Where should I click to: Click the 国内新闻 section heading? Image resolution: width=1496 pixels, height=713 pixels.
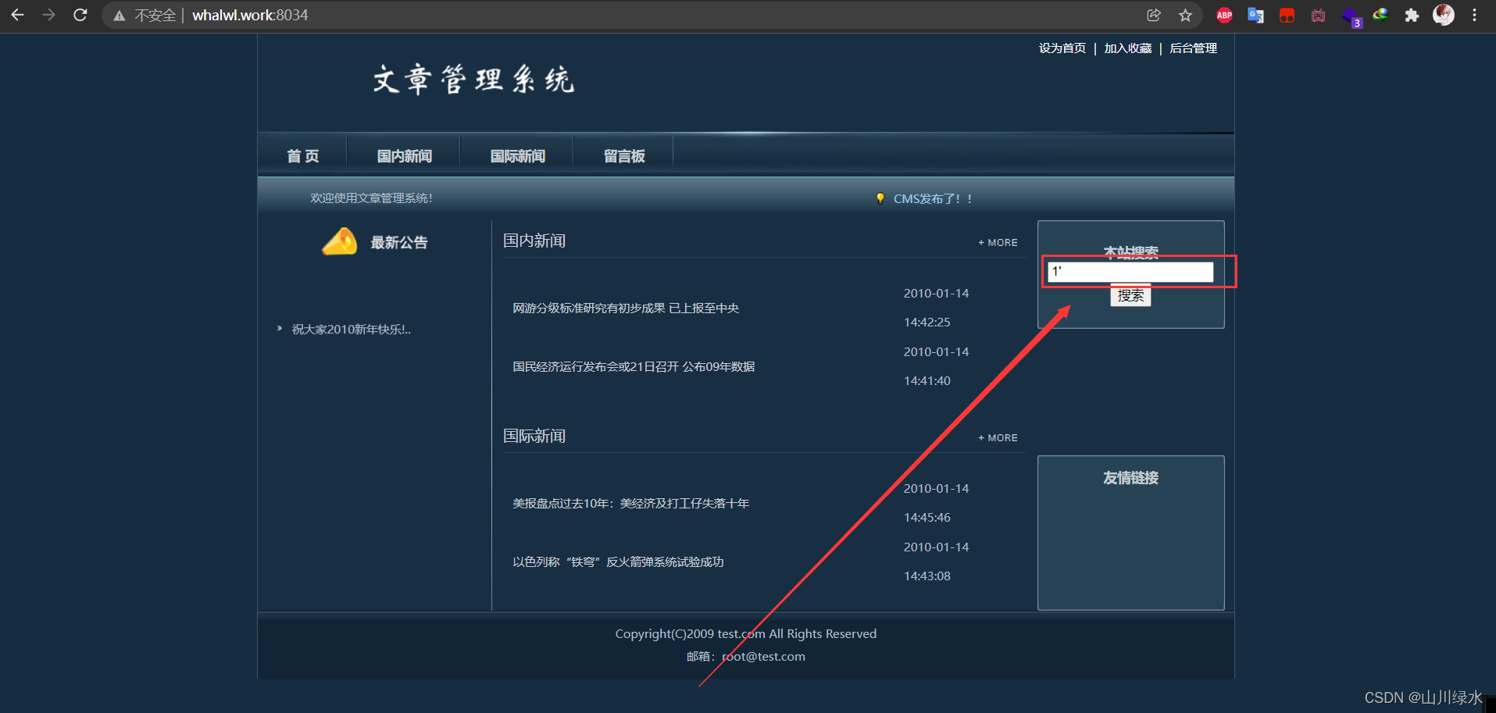click(x=534, y=241)
